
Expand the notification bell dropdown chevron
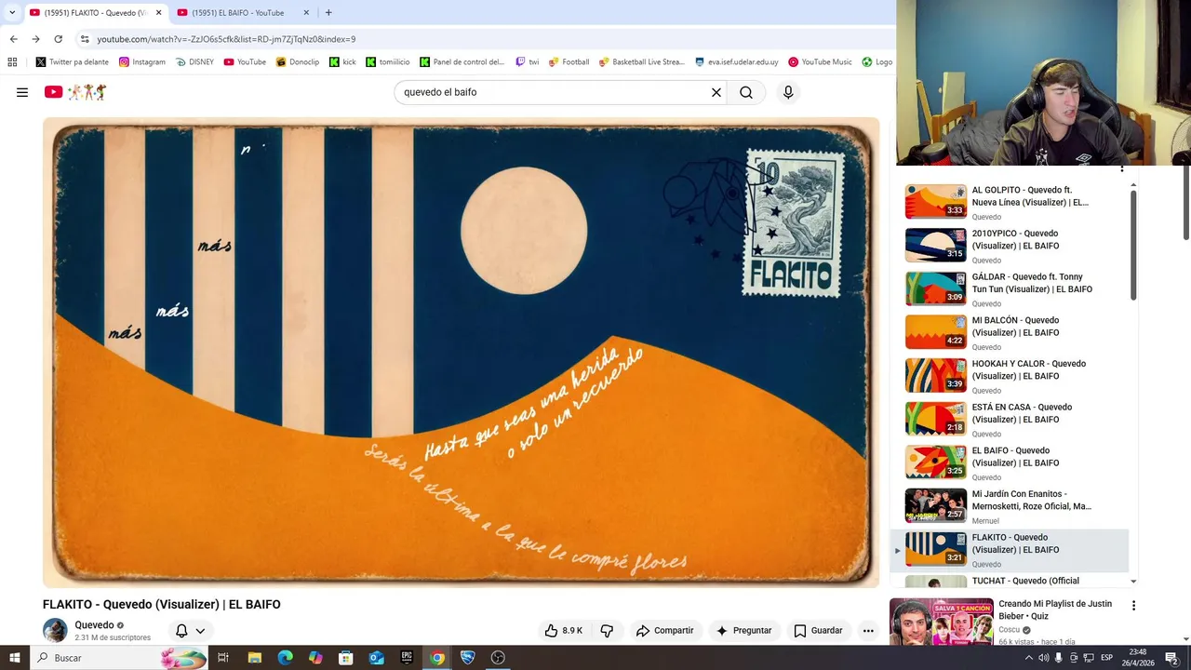tap(200, 631)
